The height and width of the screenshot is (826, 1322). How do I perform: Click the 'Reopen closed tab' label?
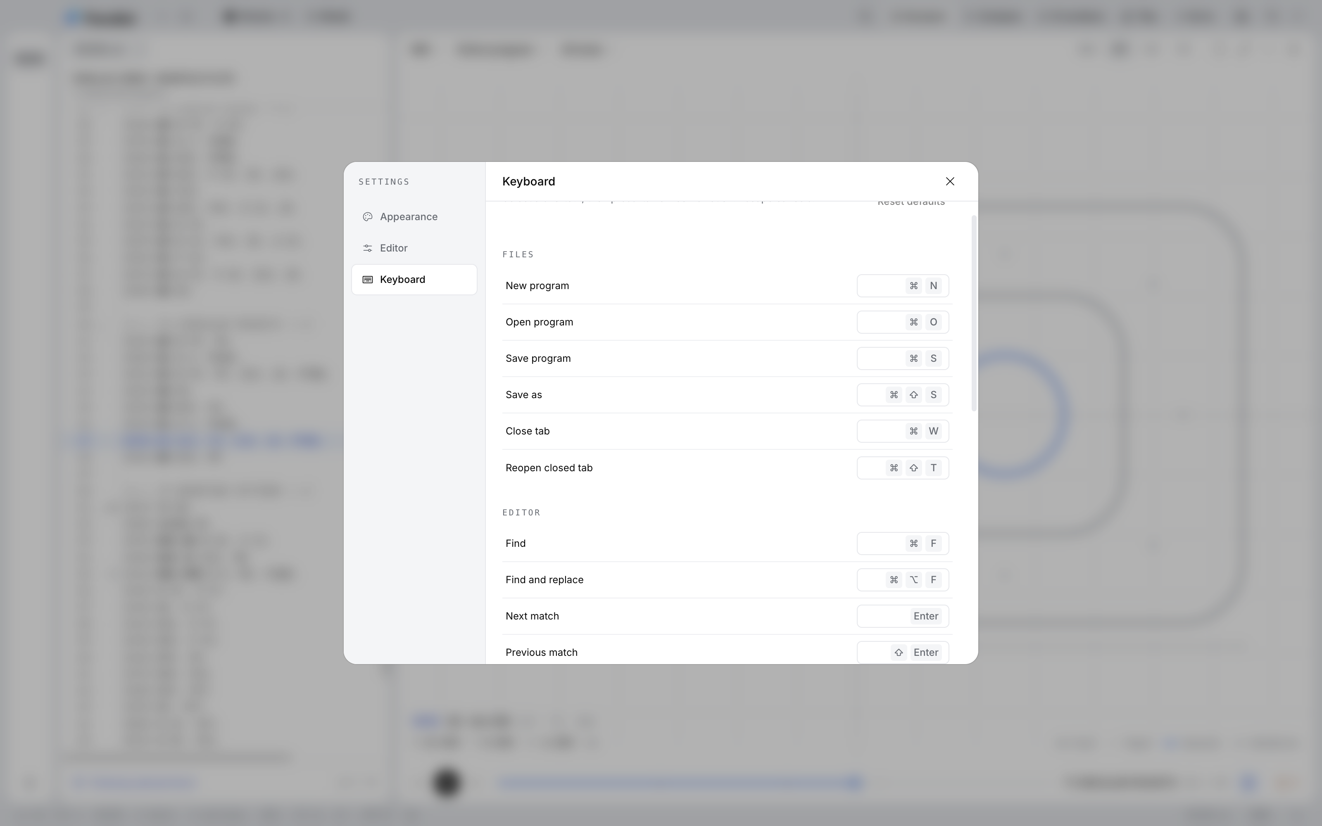[x=549, y=468]
